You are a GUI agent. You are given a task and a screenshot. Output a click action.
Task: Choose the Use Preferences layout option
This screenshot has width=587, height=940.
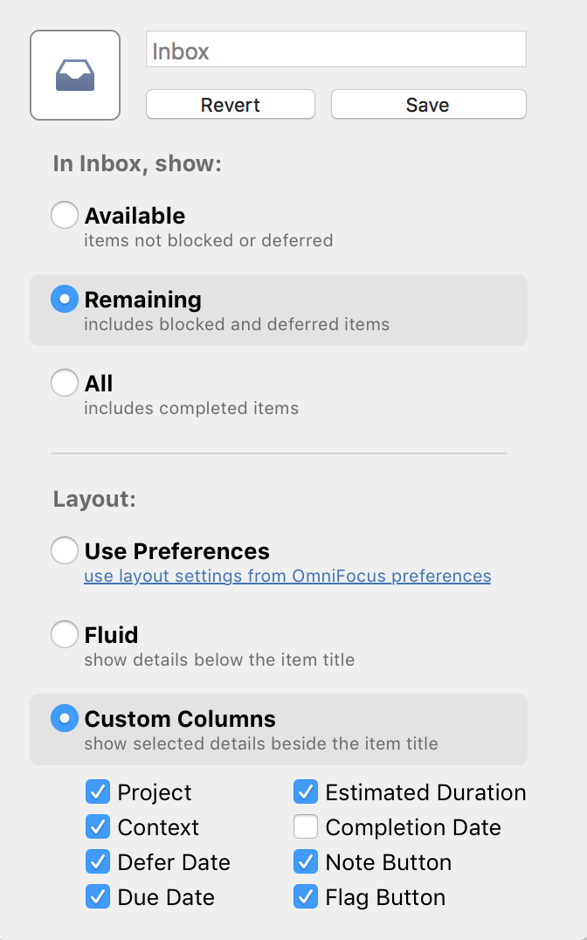pos(65,550)
